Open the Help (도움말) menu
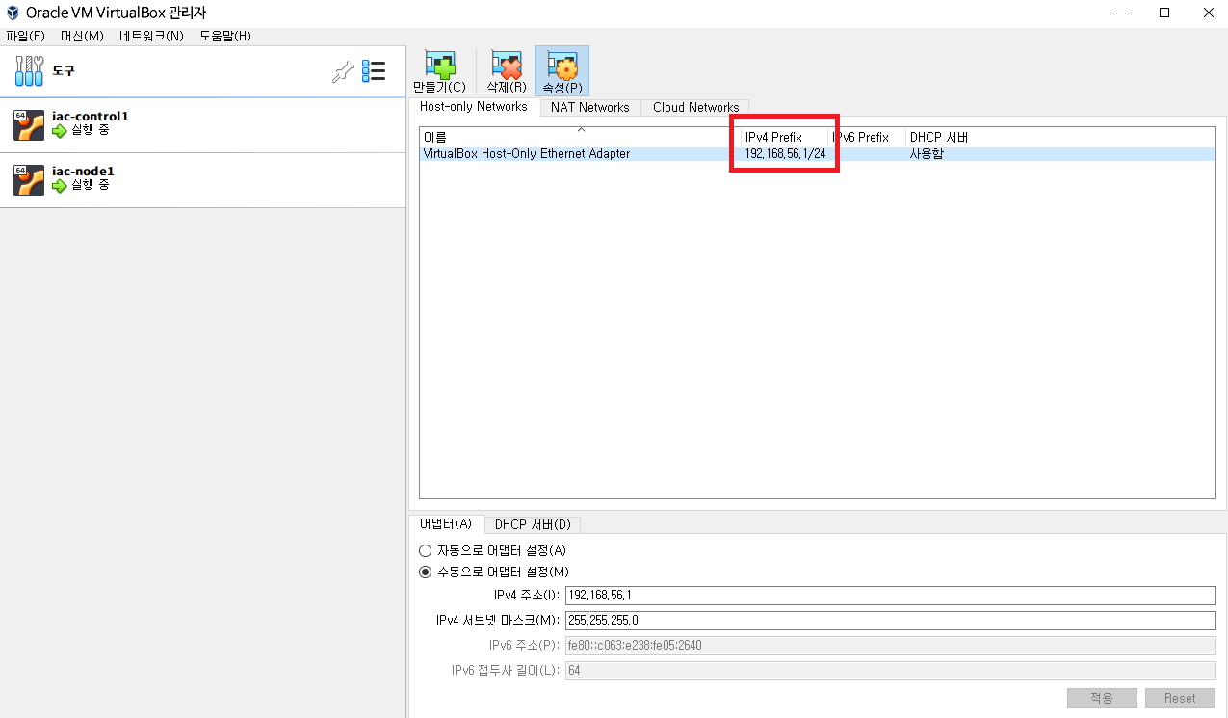1228x718 pixels. point(225,36)
